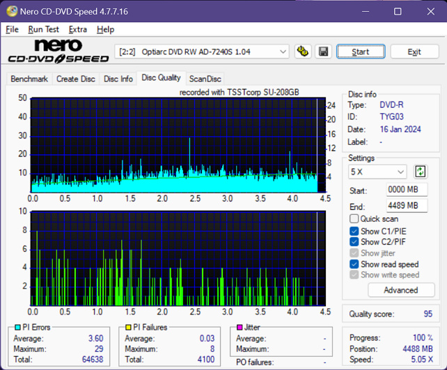Click PI Failures total value 4100
The image size is (447, 370).
tap(206, 360)
